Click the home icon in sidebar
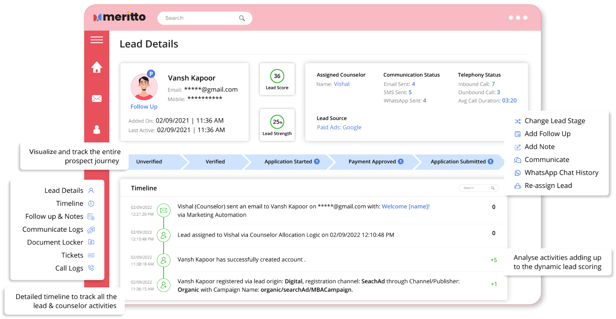 97,68
